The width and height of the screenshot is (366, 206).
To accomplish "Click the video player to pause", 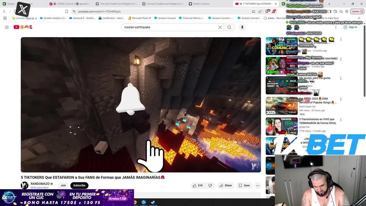I will (x=141, y=105).
